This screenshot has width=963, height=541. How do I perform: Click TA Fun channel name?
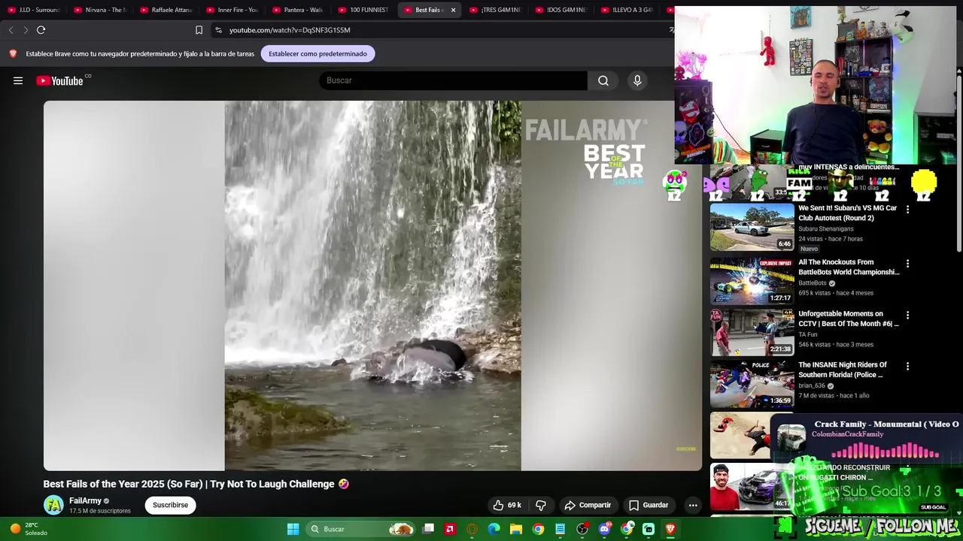click(x=808, y=334)
